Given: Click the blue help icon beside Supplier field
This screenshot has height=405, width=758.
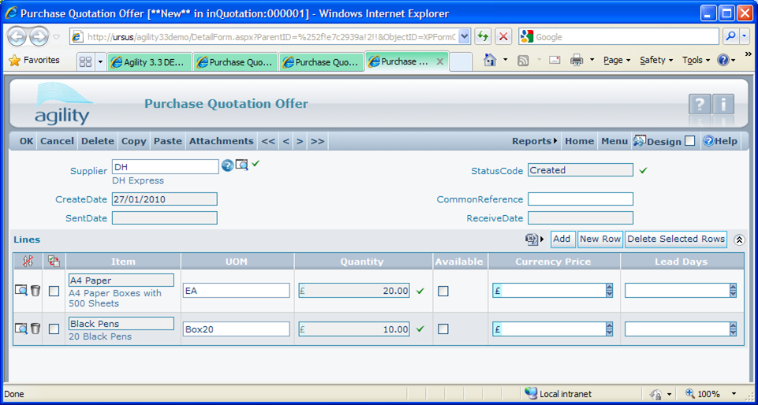Looking at the screenshot, I should coord(227,165).
